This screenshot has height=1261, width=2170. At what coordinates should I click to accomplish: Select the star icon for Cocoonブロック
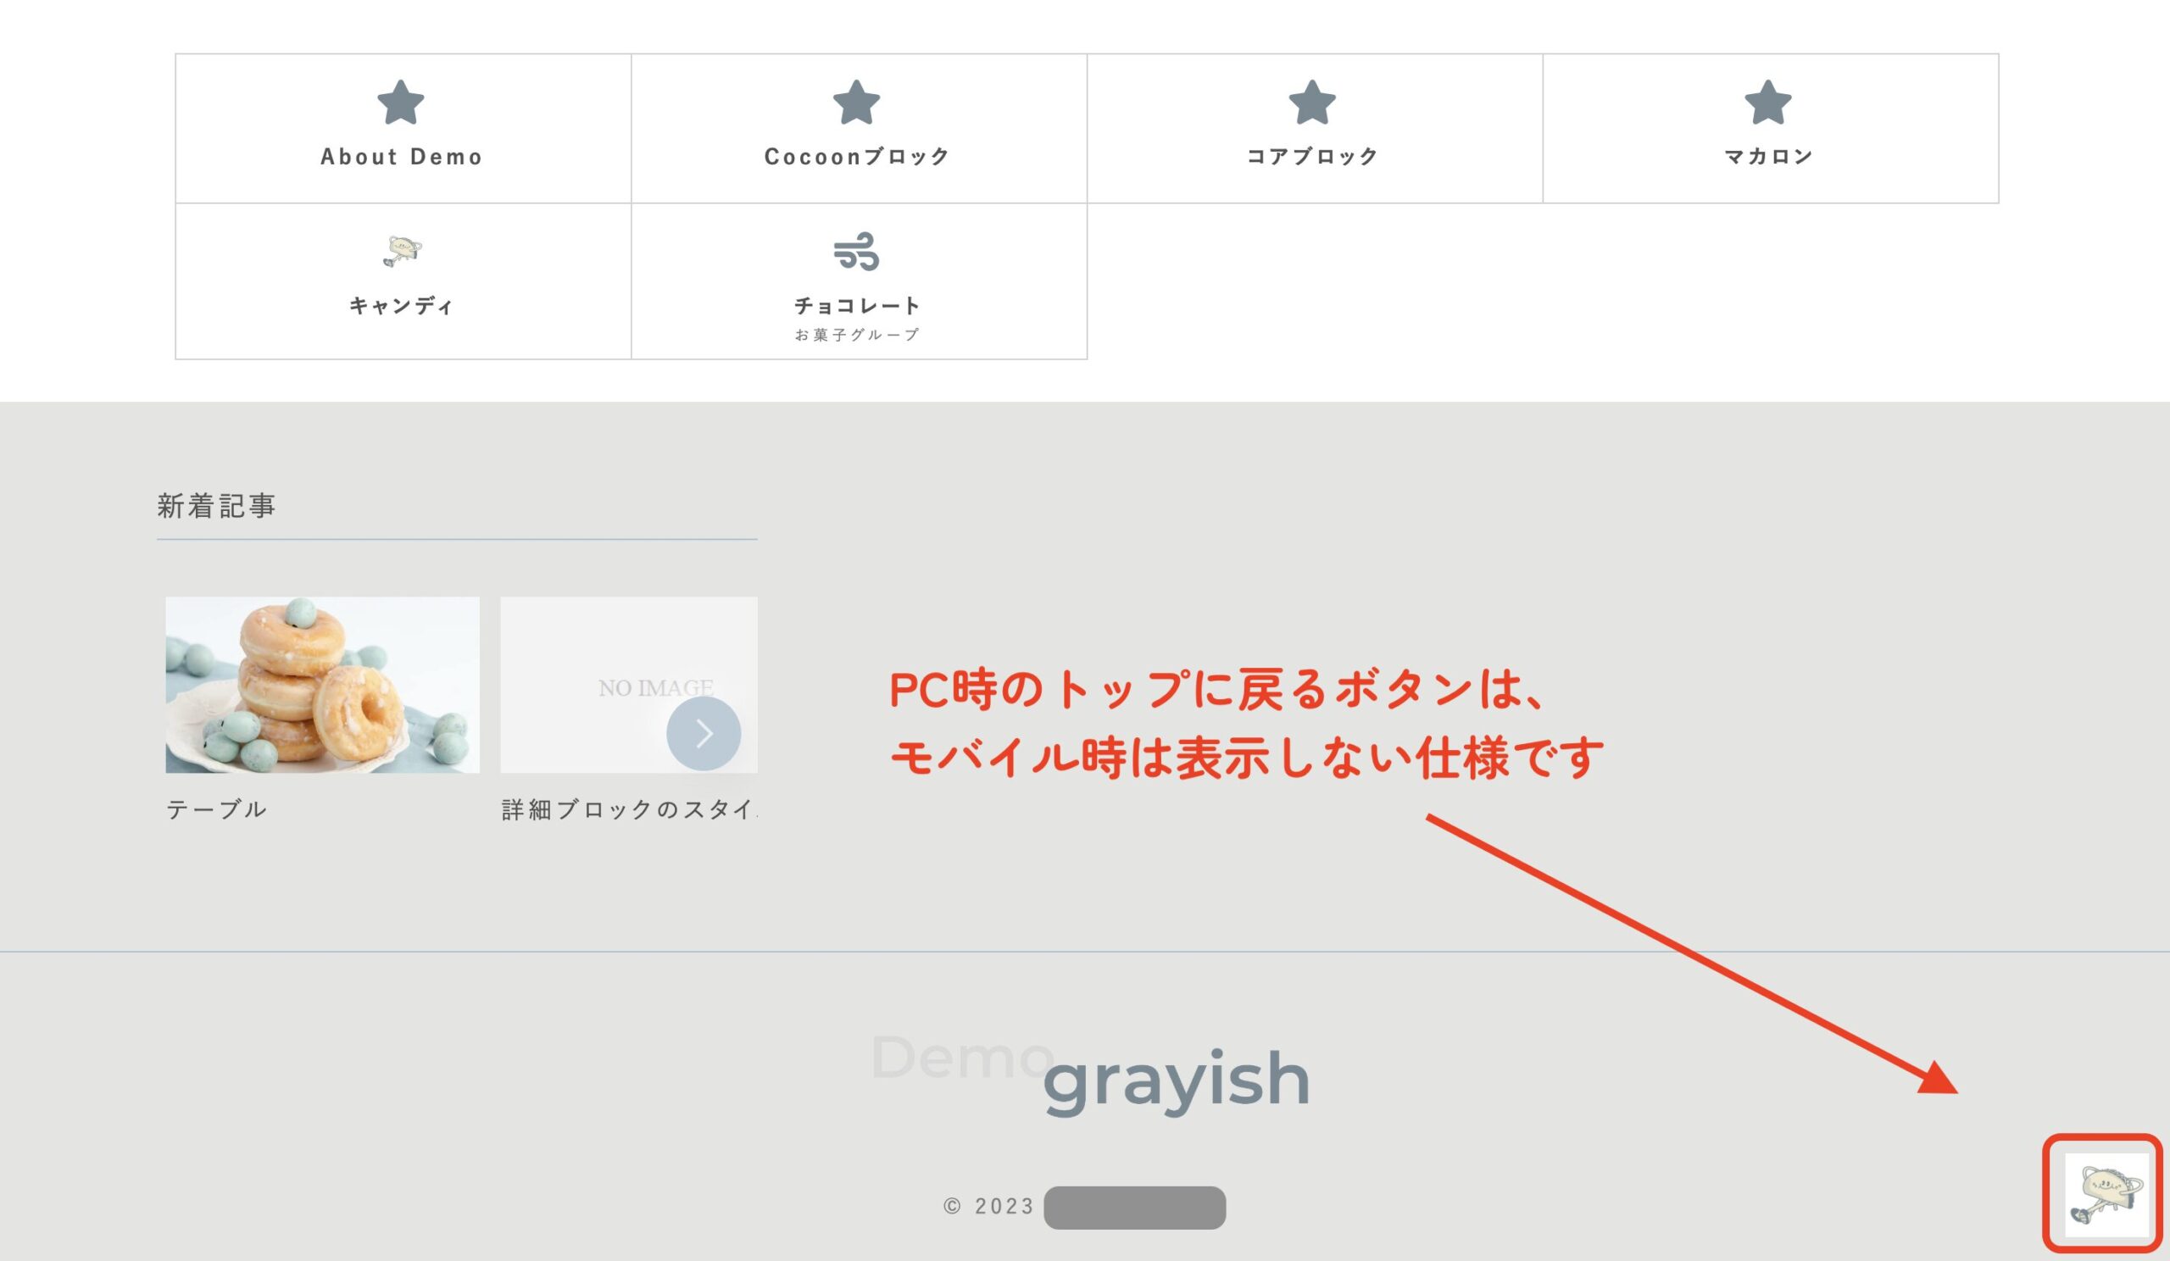[858, 104]
